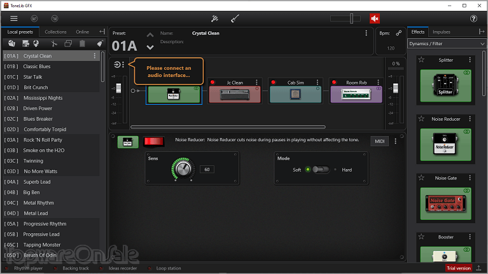
Task: Open the Room Rvb block options menu
Action: click(378, 83)
